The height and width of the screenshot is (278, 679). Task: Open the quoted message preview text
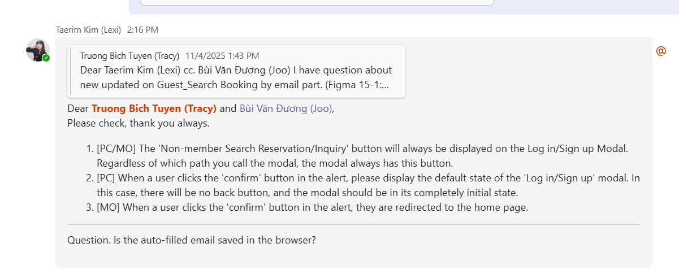tap(236, 77)
